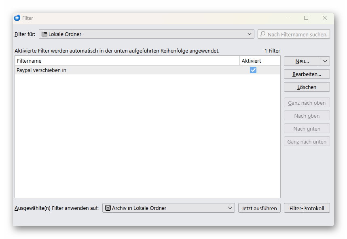This screenshot has width=347, height=239.
Task: Select the Paypal verschieben in filter row
Action: 147,70
